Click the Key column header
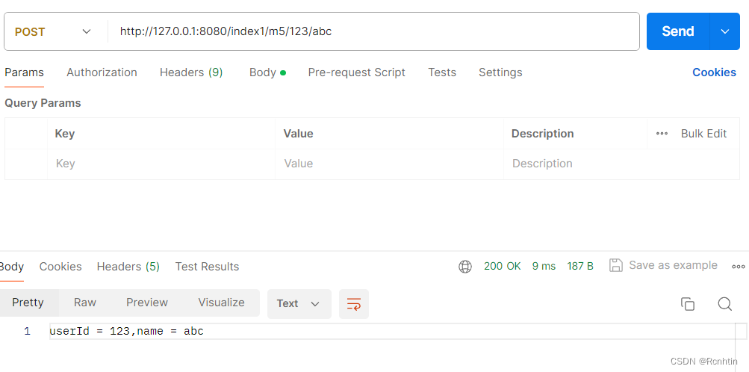The height and width of the screenshot is (372, 749). click(x=64, y=134)
